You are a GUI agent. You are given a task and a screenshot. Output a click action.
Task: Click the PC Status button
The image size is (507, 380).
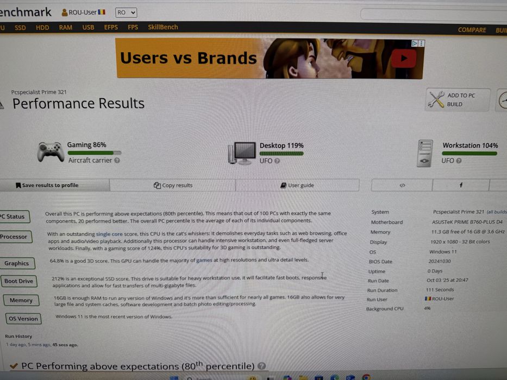(x=14, y=217)
